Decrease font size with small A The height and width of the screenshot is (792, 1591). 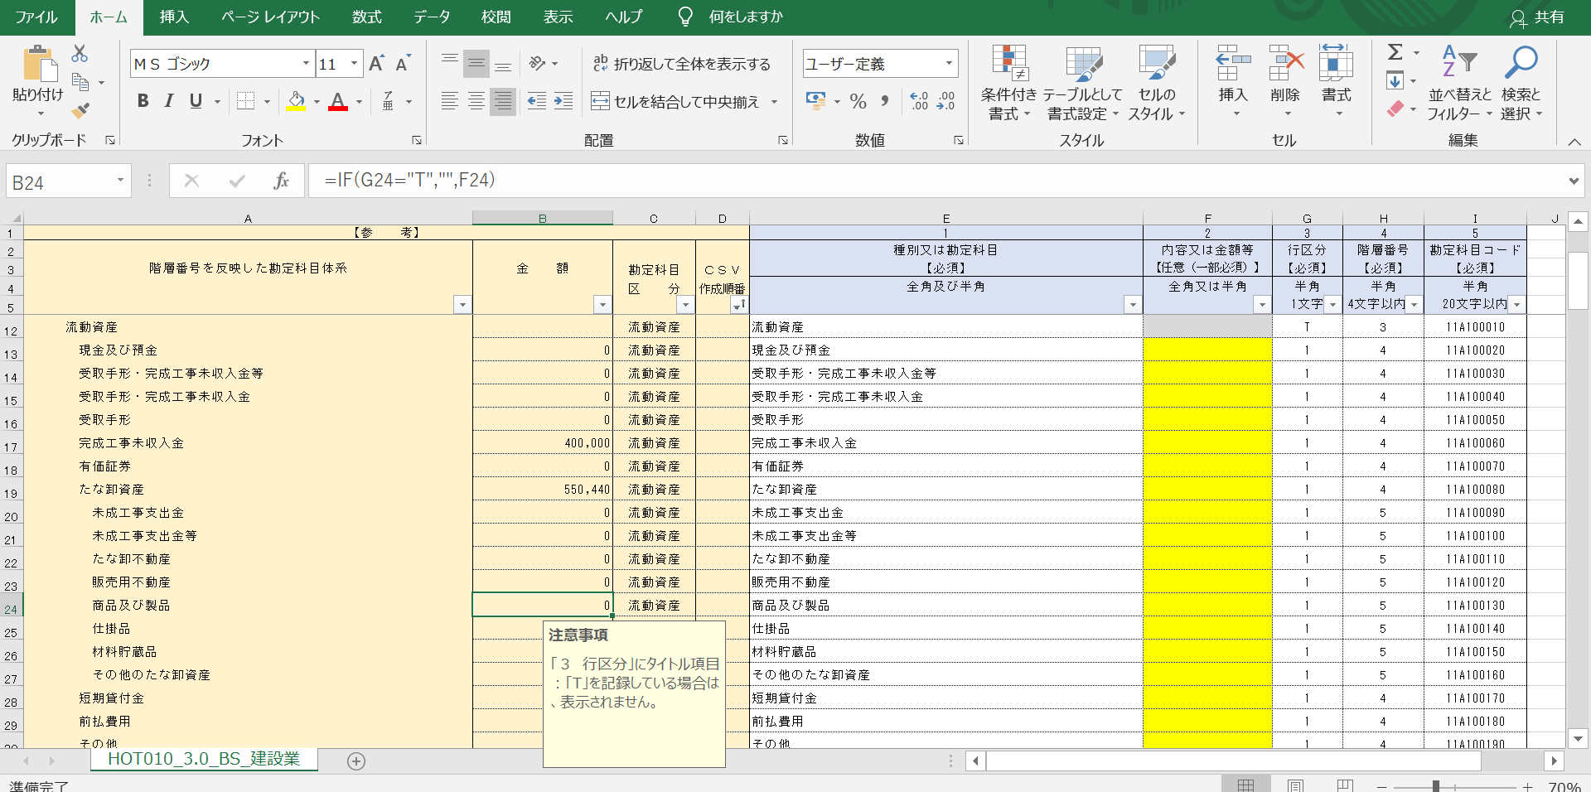pyautogui.click(x=403, y=64)
